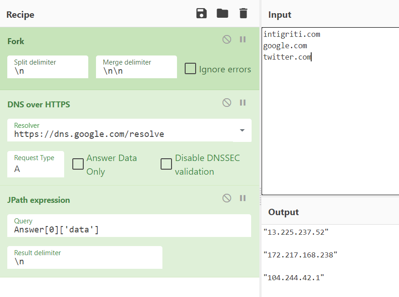Image resolution: width=399 pixels, height=297 pixels.
Task: Set breakpoint on DNS over HTTPS operation
Action: click(243, 103)
